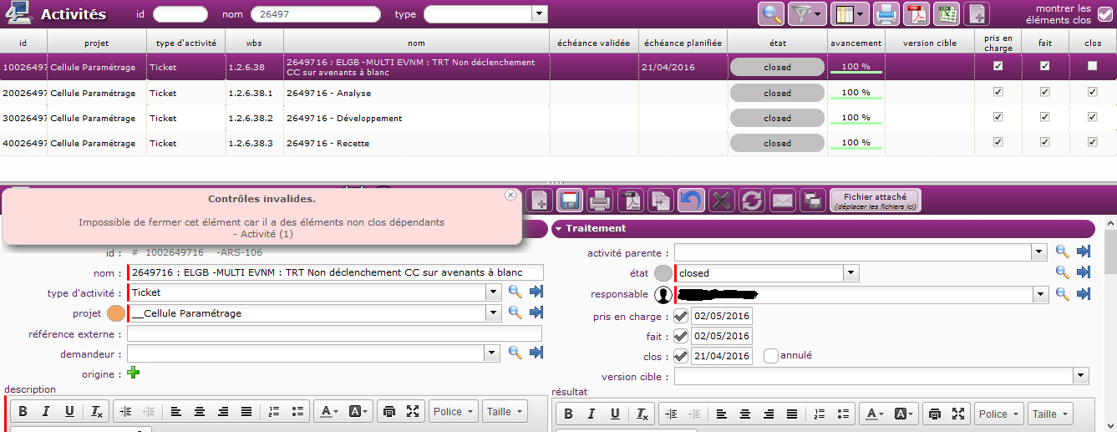The width and height of the screenshot is (1117, 432).
Task: Click the copy item icon in detail toolbar
Action: click(x=661, y=201)
